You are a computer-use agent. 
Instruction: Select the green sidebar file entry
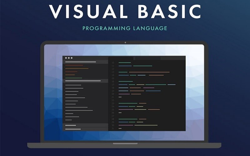click(x=74, y=78)
